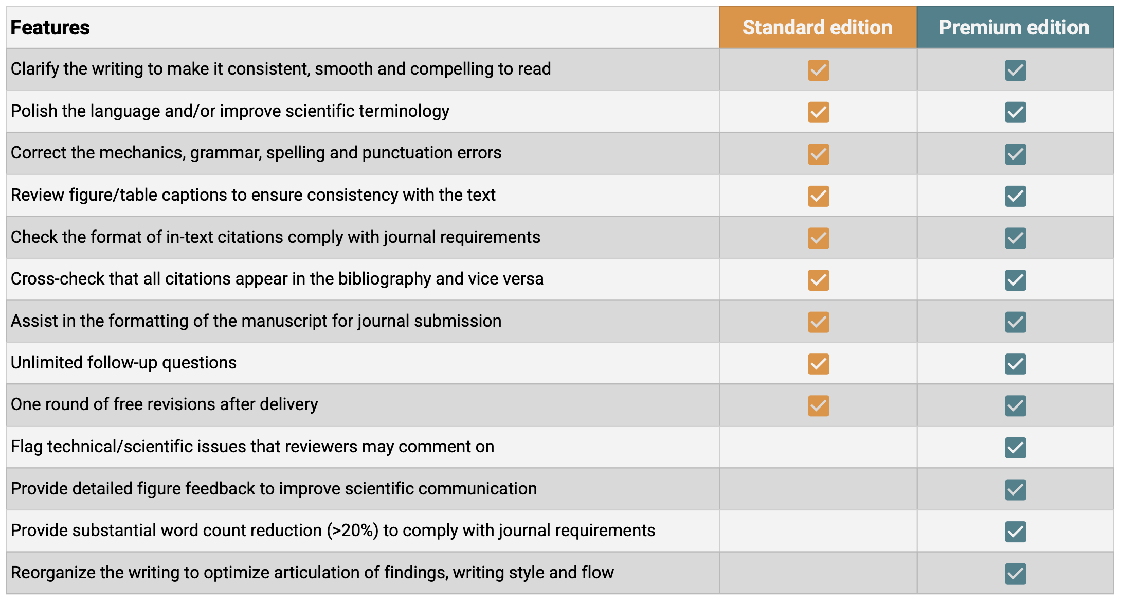Click Standard checkbox for One round of revisions
This screenshot has height=601, width=1122.
click(x=818, y=405)
